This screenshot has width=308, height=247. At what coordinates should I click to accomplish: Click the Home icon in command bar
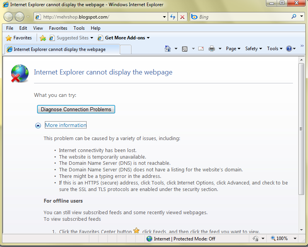168,49
